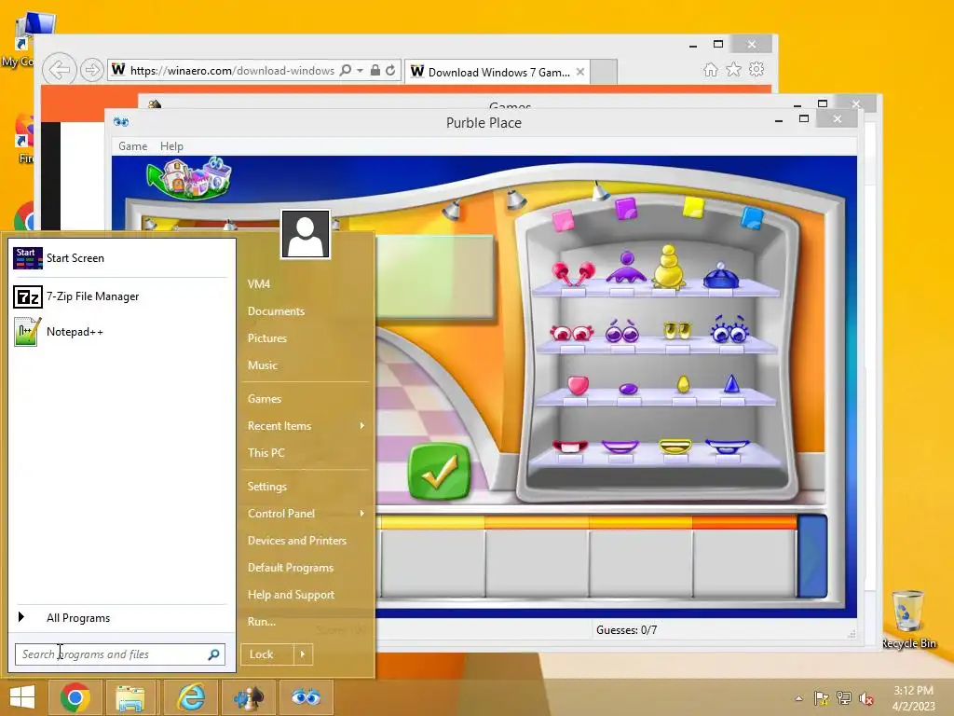Open the address bar dropdown in Internet Explorer

[x=361, y=71]
